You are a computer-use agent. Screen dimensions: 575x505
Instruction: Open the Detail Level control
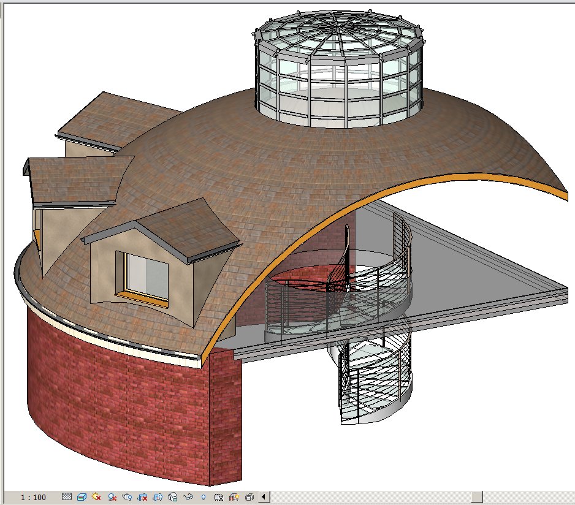(66, 497)
